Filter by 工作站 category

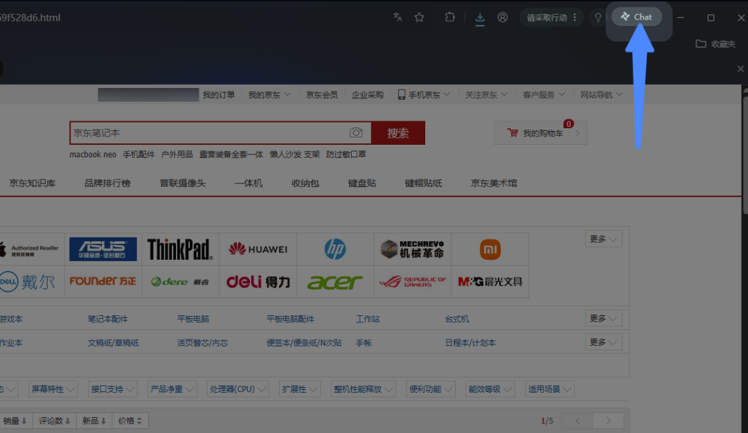pos(368,319)
